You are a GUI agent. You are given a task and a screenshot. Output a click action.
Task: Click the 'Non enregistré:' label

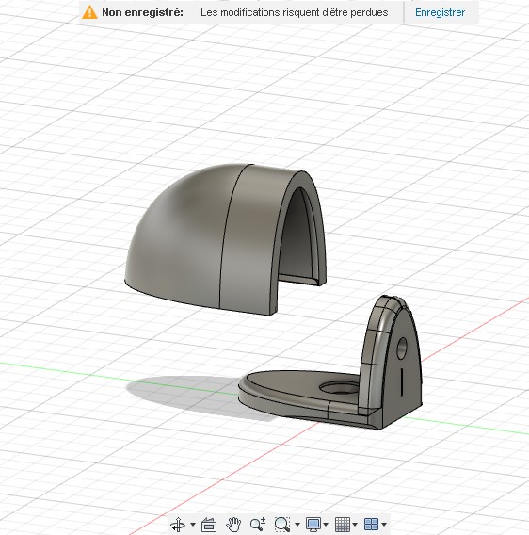point(142,12)
